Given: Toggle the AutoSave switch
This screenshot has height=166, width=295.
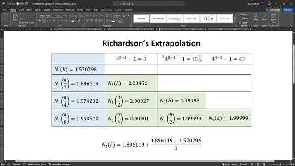Looking at the screenshot, I should (19, 4).
